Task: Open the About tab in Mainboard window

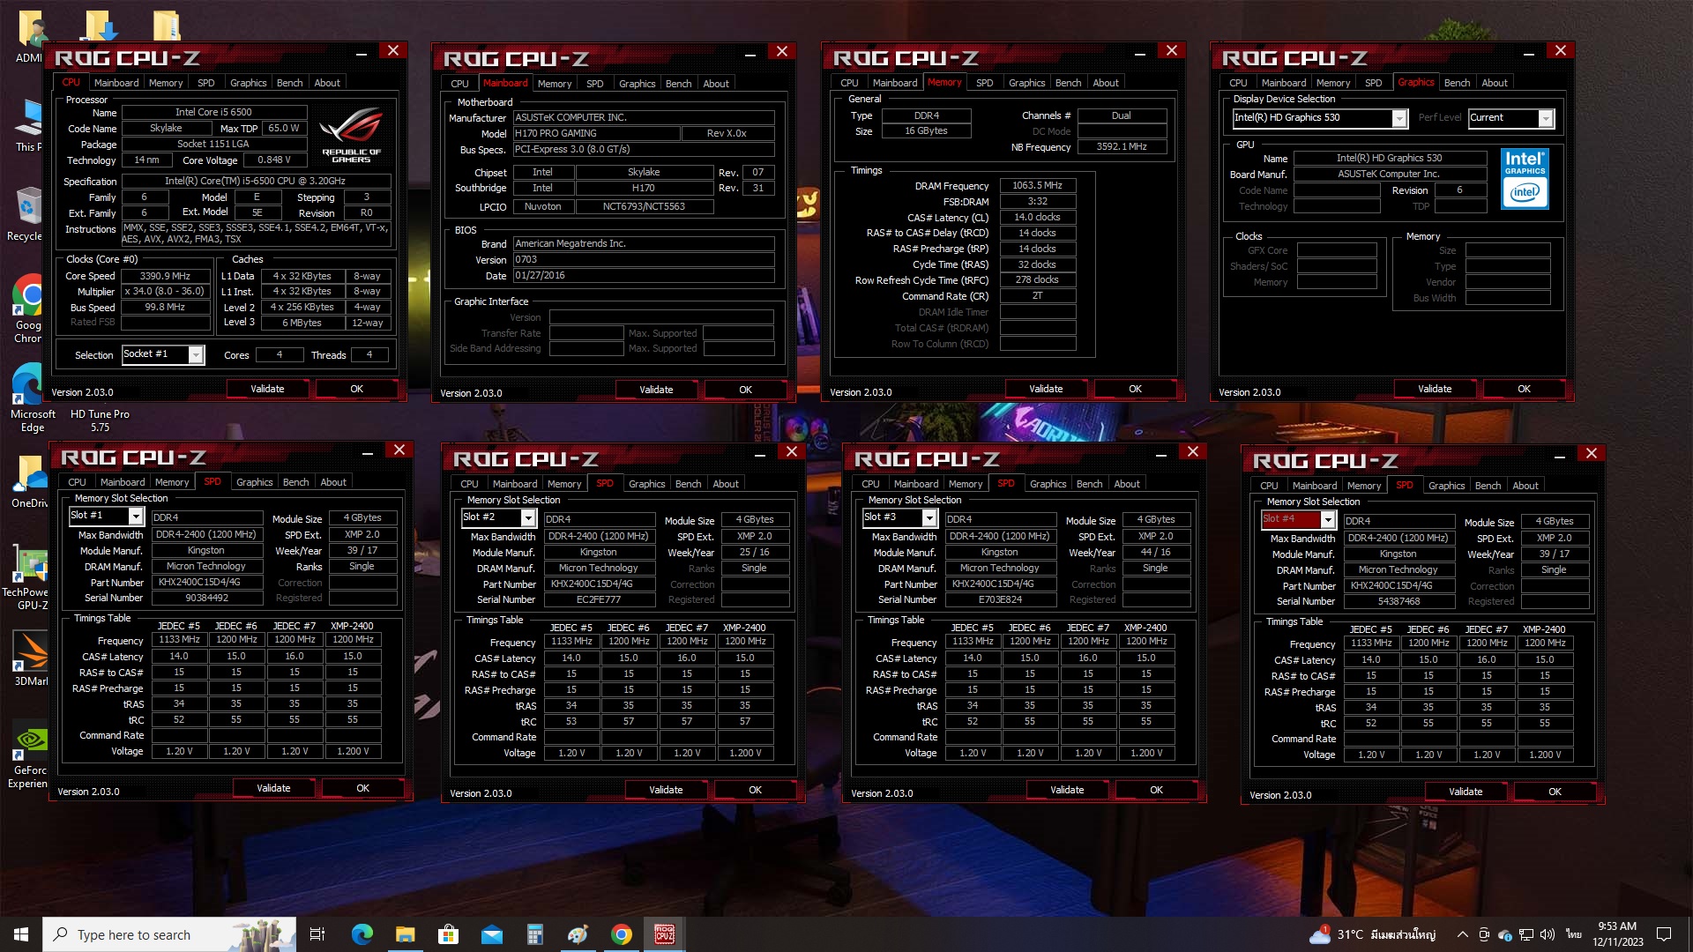Action: pos(715,84)
